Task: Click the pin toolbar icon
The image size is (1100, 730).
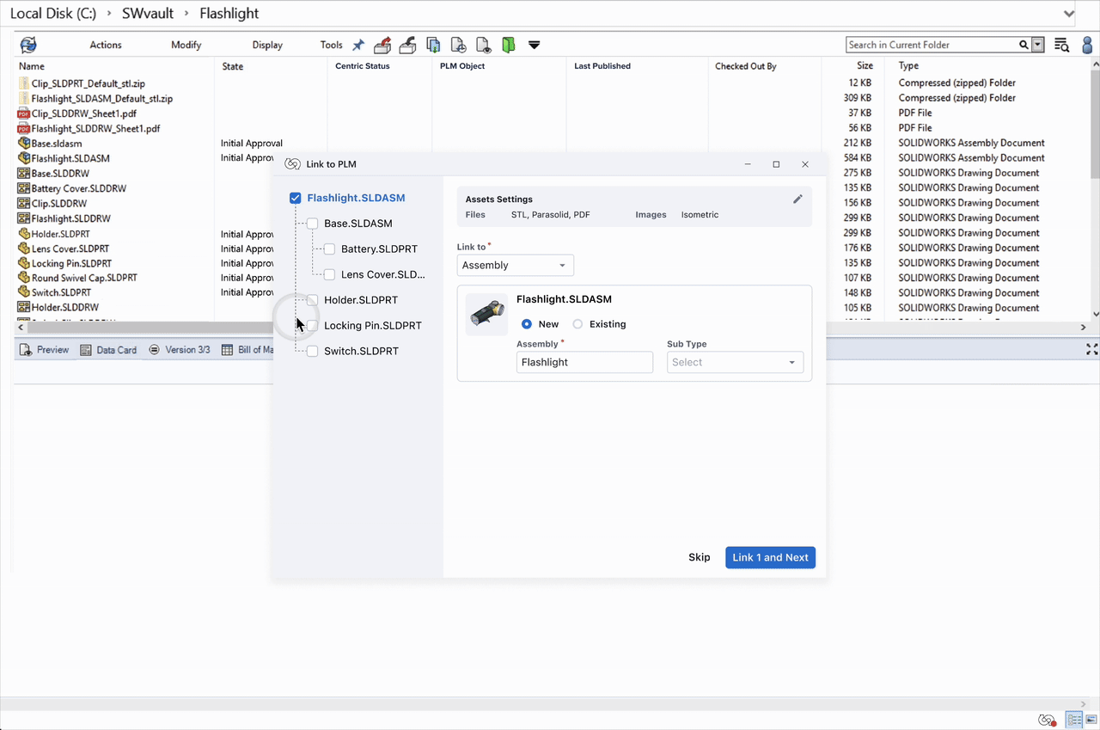Action: [358, 45]
